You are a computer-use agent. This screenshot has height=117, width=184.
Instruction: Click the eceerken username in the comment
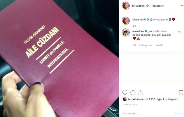[138, 31]
